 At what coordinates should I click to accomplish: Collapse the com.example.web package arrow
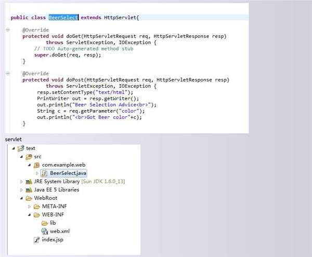[x=30, y=165]
